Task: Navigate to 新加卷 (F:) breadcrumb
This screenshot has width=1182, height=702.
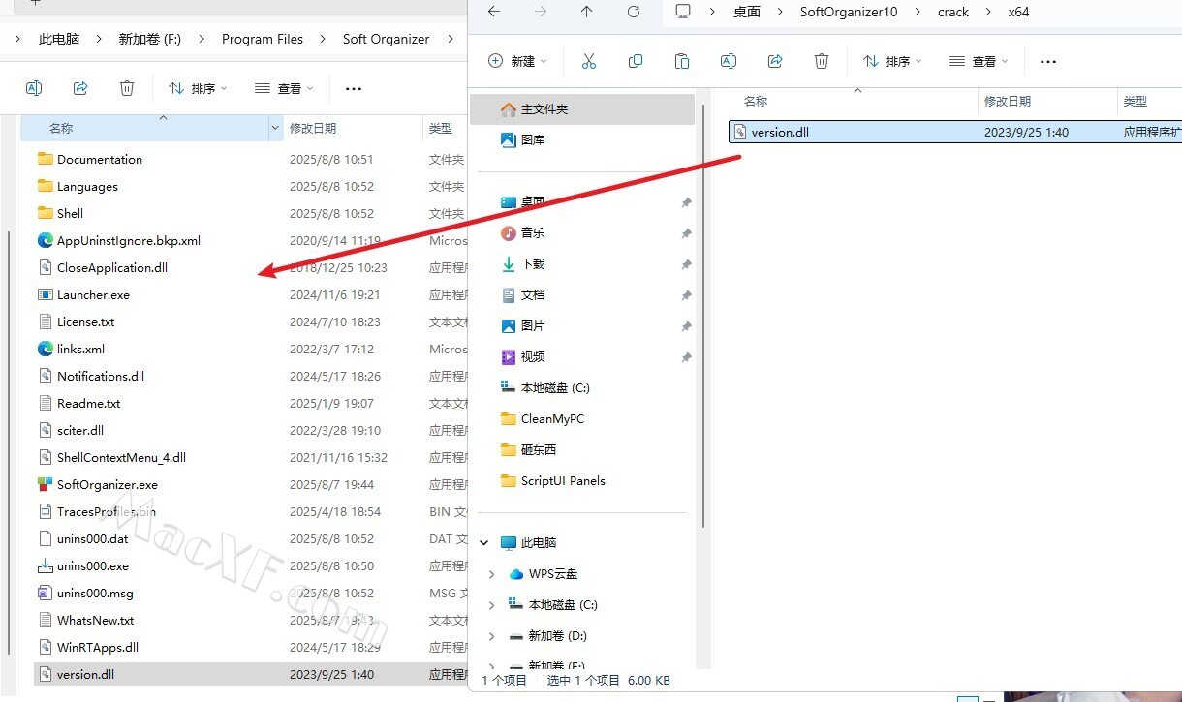Action: pyautogui.click(x=150, y=39)
